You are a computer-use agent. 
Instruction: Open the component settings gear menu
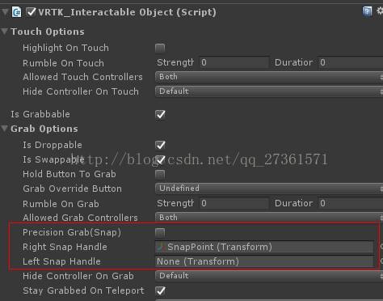(380, 11)
